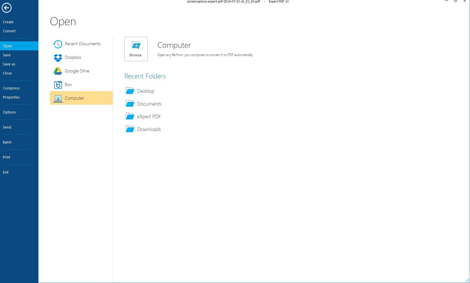Open the Documents recent folder name
470x283 pixels.
click(149, 104)
